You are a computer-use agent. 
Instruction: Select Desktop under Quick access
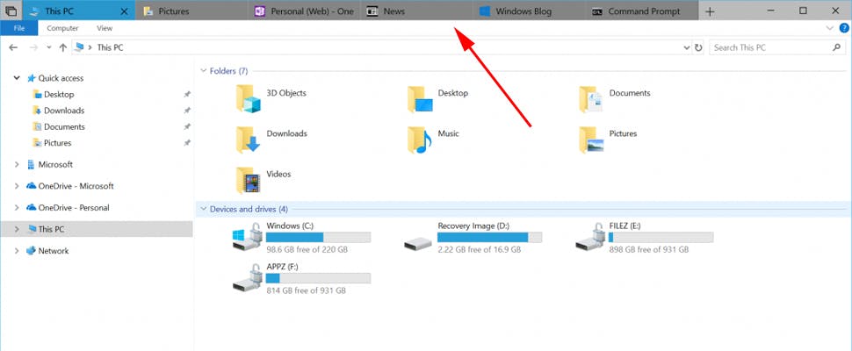pos(59,95)
